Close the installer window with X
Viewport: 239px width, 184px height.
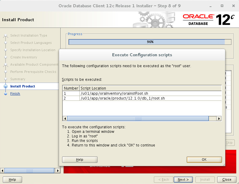233,6
